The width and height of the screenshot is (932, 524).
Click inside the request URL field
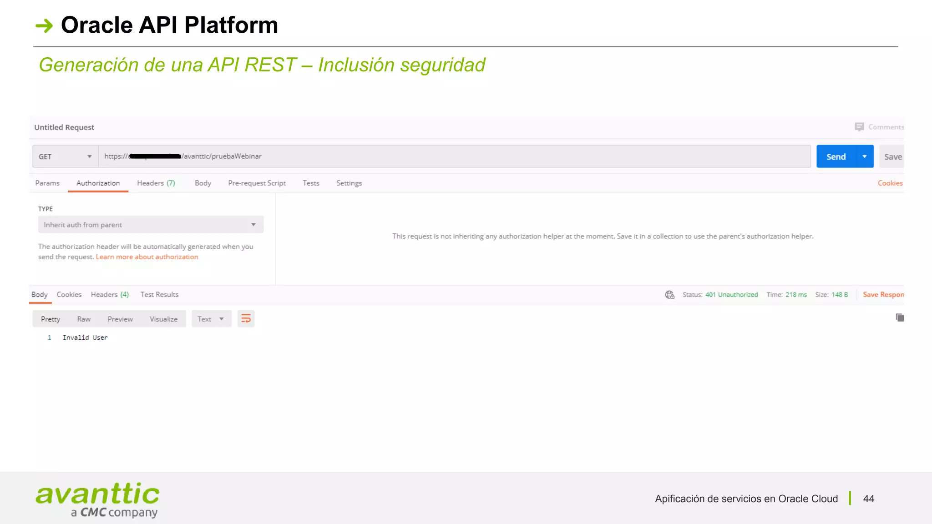click(454, 156)
